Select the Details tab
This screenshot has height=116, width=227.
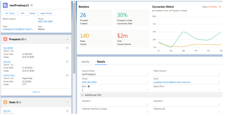point(101,62)
